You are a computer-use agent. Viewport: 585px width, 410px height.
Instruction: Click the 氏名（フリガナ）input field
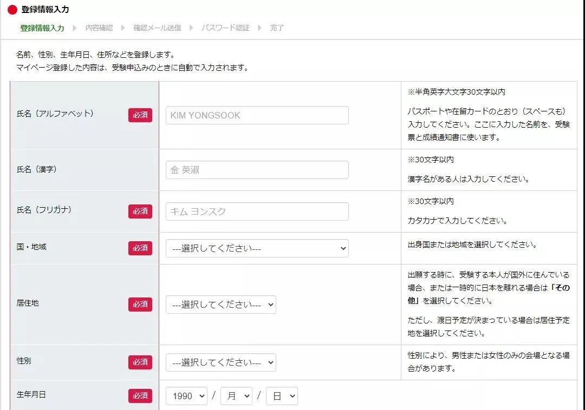[x=257, y=211]
